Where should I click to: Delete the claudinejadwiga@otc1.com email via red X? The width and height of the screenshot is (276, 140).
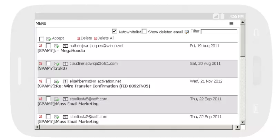point(41,63)
